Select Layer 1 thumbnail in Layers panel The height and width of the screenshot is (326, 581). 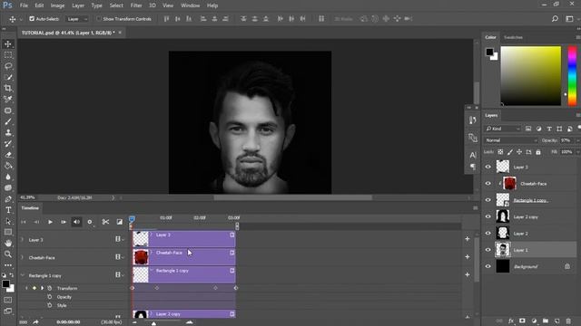[x=503, y=250]
